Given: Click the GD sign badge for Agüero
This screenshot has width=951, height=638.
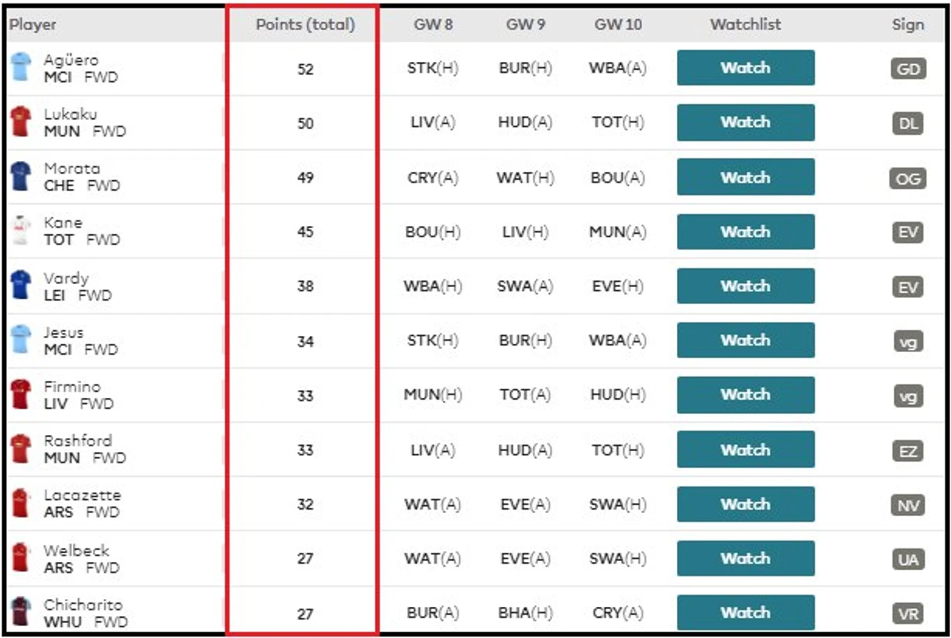Looking at the screenshot, I should pos(908,68).
